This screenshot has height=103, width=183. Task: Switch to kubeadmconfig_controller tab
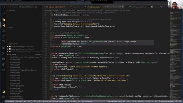coord(94,7)
